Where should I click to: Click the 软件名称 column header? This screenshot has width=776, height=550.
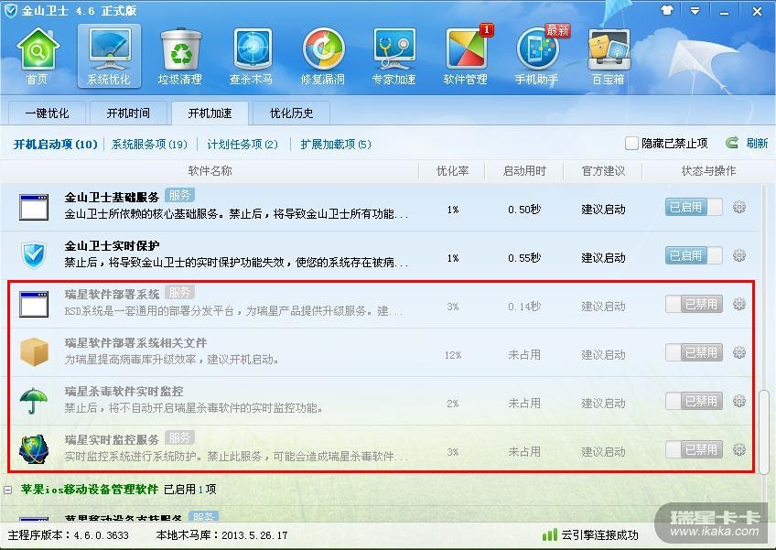(210, 171)
